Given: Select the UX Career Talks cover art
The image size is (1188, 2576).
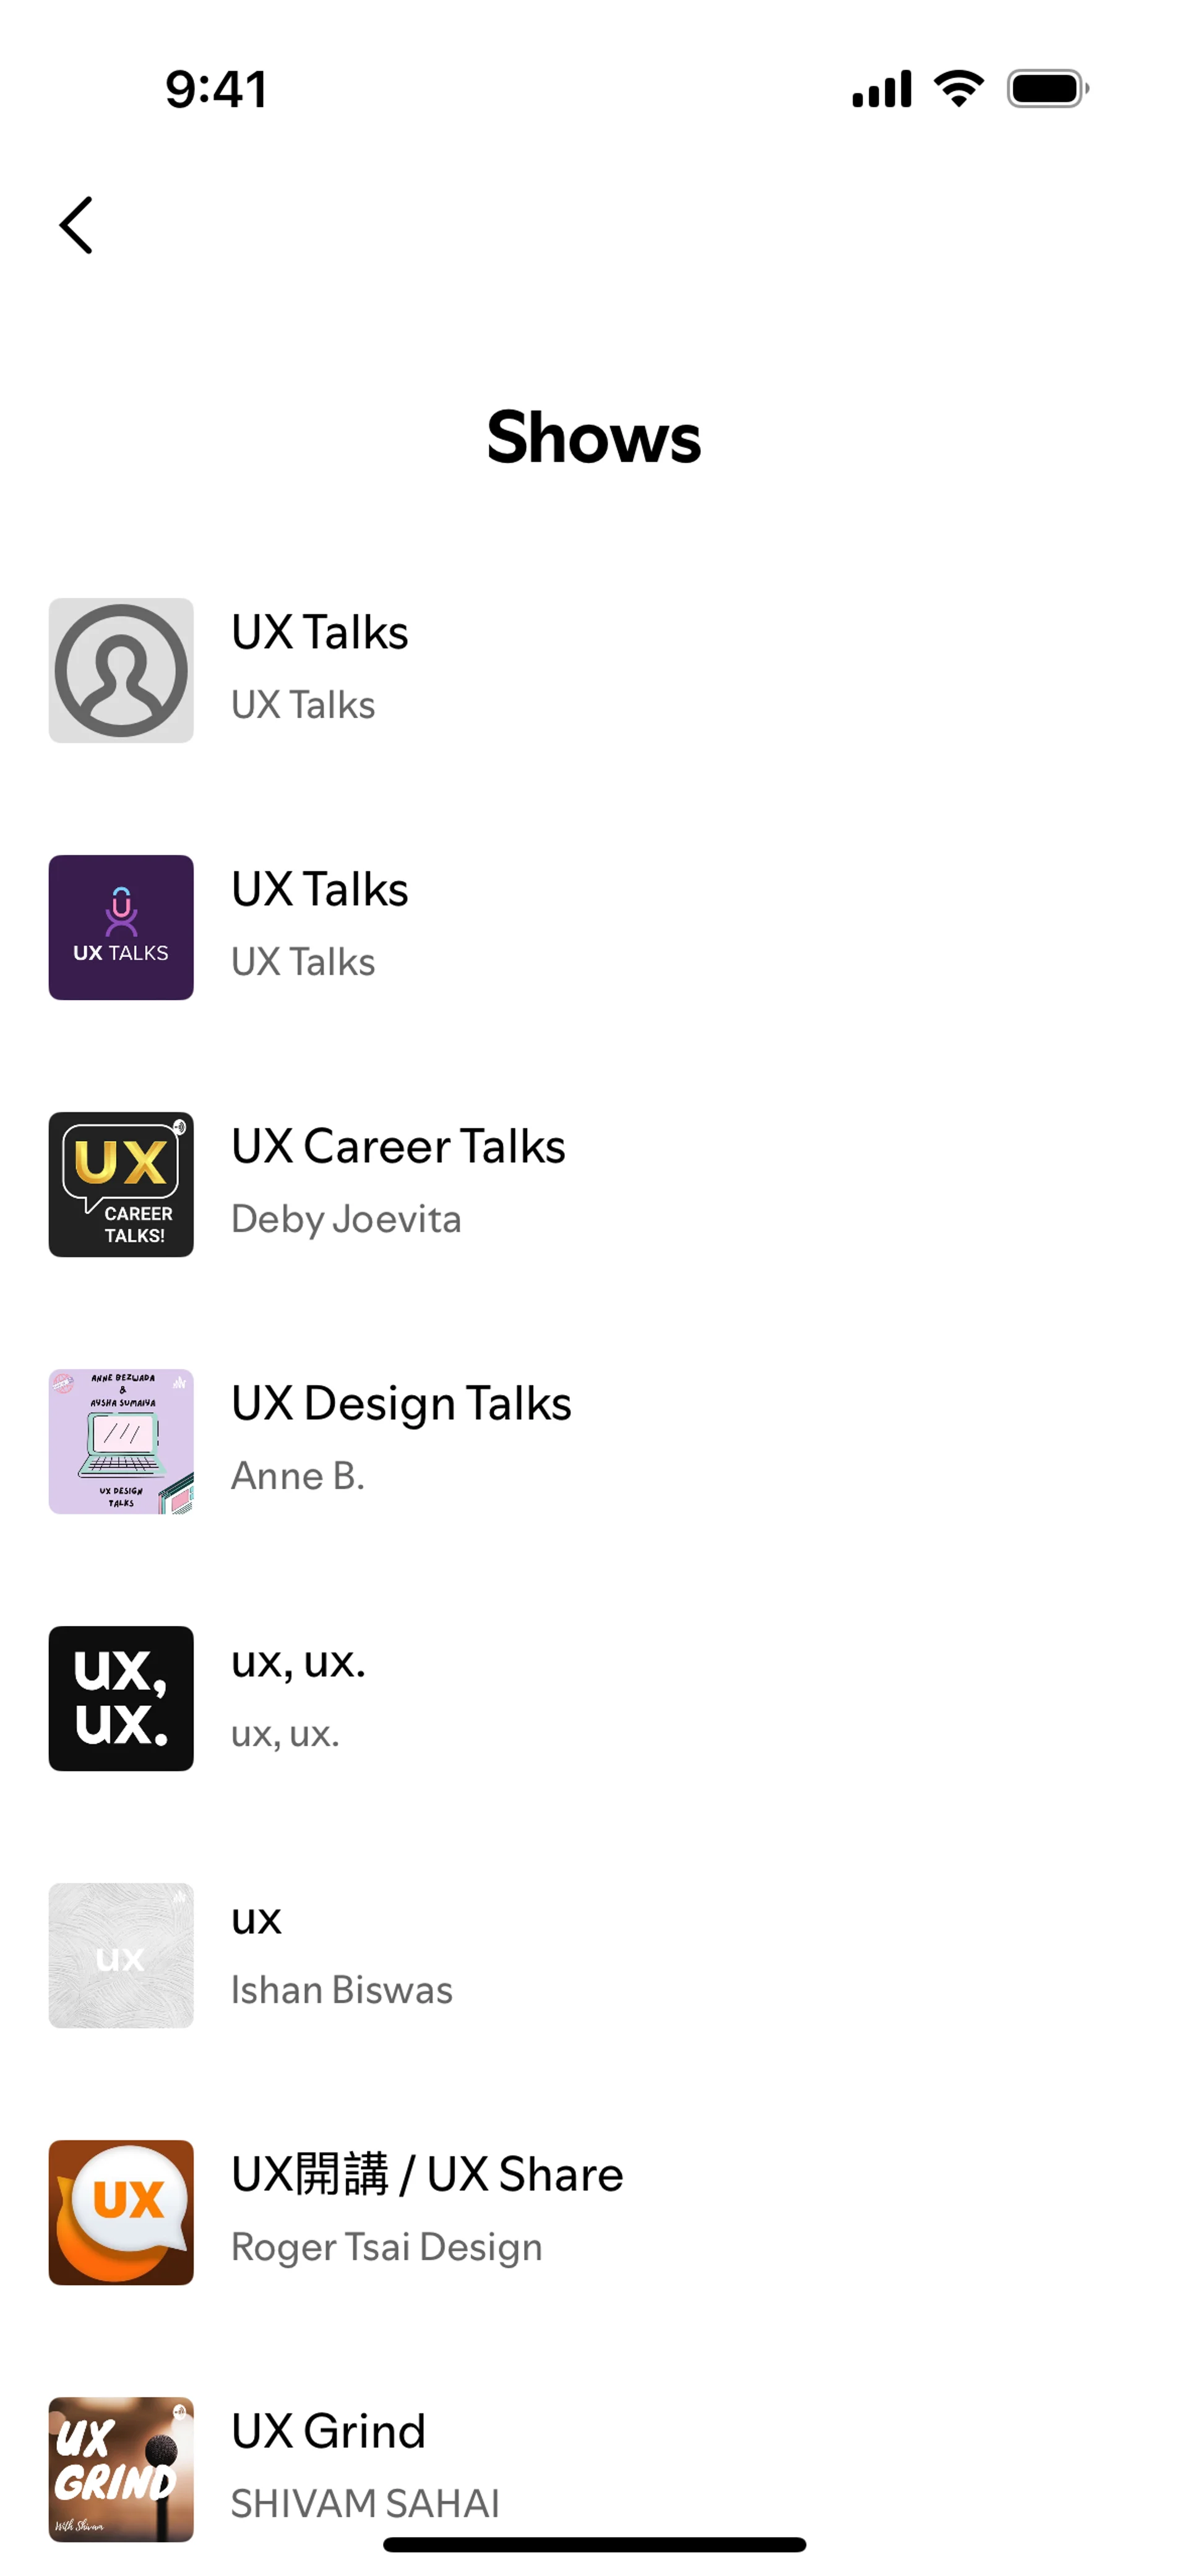Looking at the screenshot, I should (x=121, y=1184).
